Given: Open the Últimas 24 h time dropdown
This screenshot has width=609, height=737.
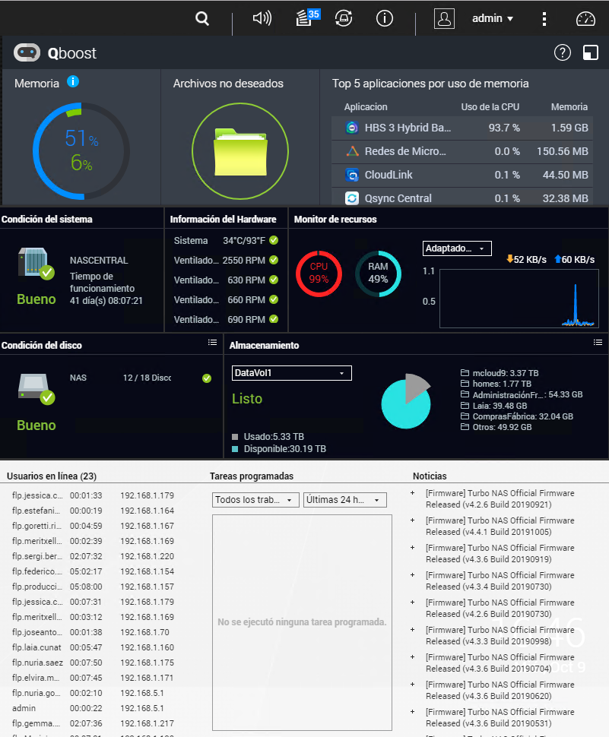Looking at the screenshot, I should tap(345, 500).
